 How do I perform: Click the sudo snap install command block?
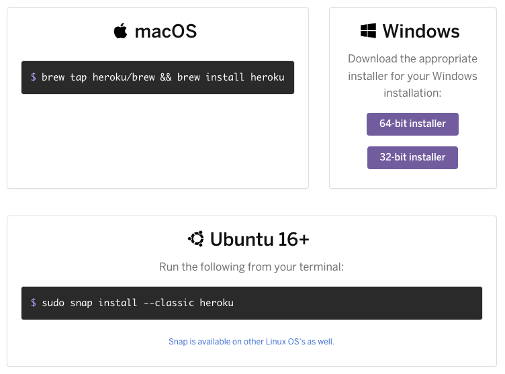pyautogui.click(x=252, y=303)
